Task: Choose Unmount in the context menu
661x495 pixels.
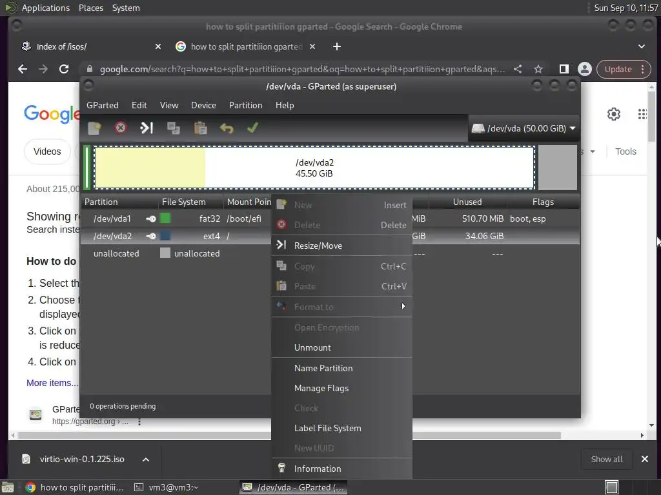Action: pos(341,347)
